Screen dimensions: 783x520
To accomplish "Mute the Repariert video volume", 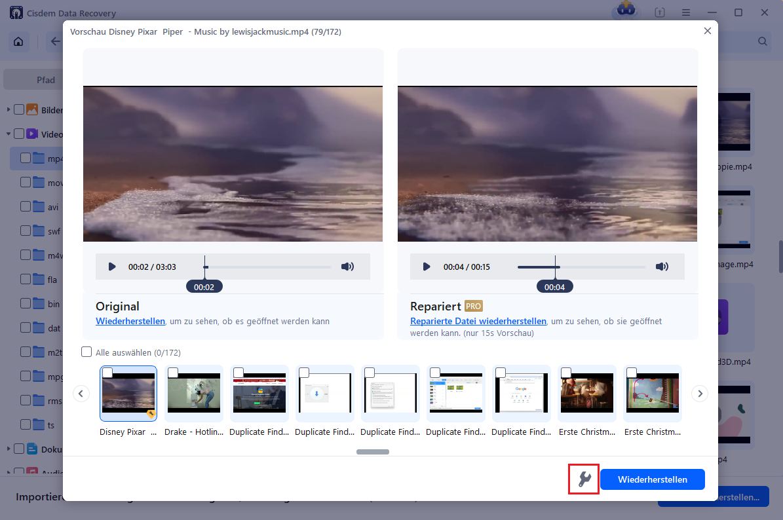I will point(662,267).
